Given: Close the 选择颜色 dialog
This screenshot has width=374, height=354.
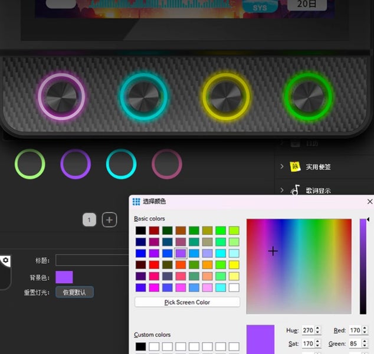Looking at the screenshot, I should [370, 201].
